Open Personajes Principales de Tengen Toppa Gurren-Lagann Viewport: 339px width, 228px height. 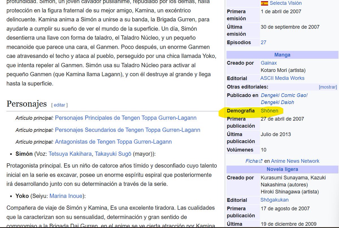[x=126, y=118]
